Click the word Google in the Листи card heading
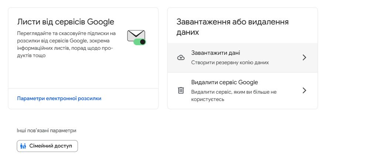 point(101,22)
